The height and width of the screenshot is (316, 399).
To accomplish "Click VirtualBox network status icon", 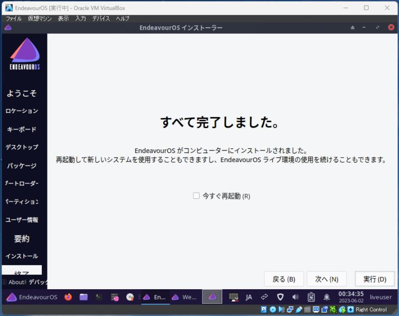I will tap(290, 309).
